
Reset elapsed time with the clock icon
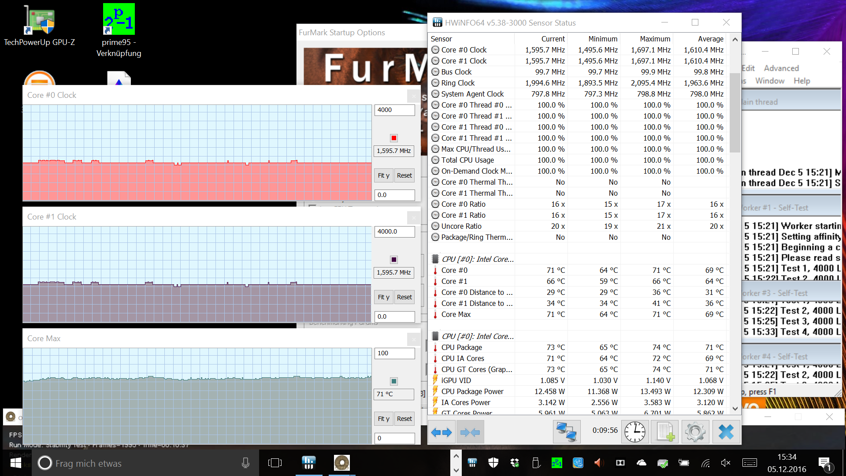(x=634, y=432)
